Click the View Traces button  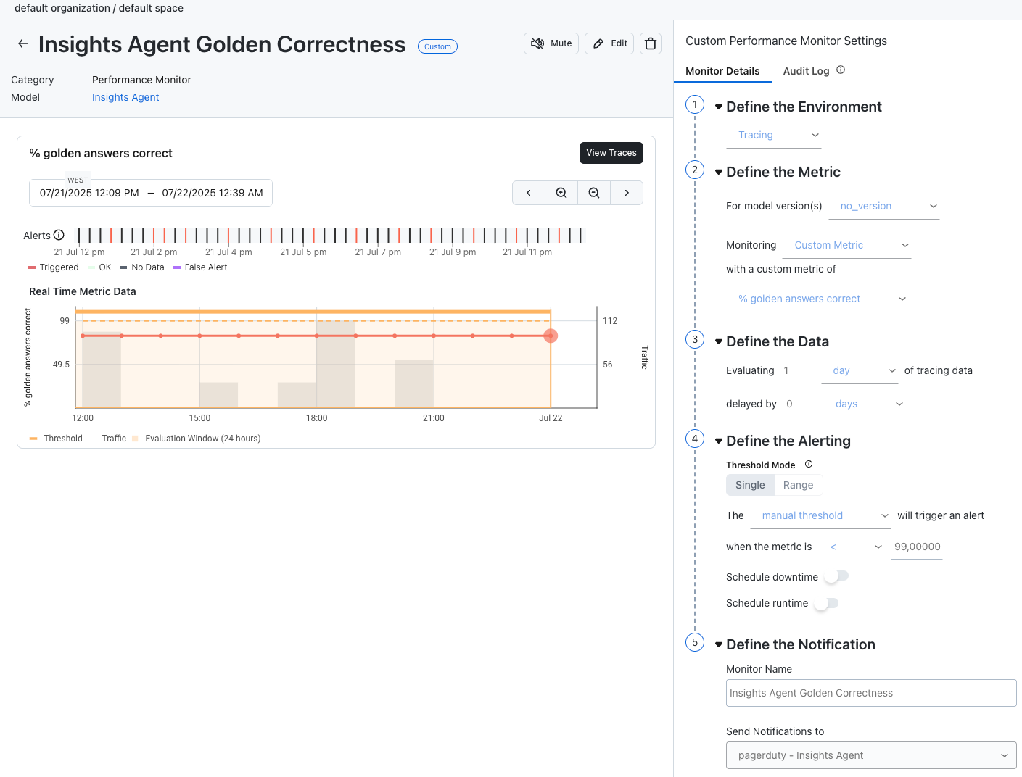[x=611, y=152]
